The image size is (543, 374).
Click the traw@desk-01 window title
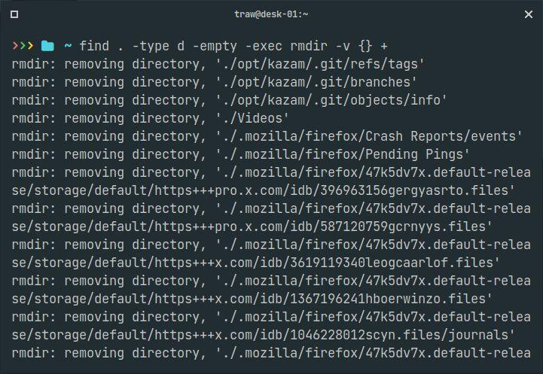click(271, 14)
